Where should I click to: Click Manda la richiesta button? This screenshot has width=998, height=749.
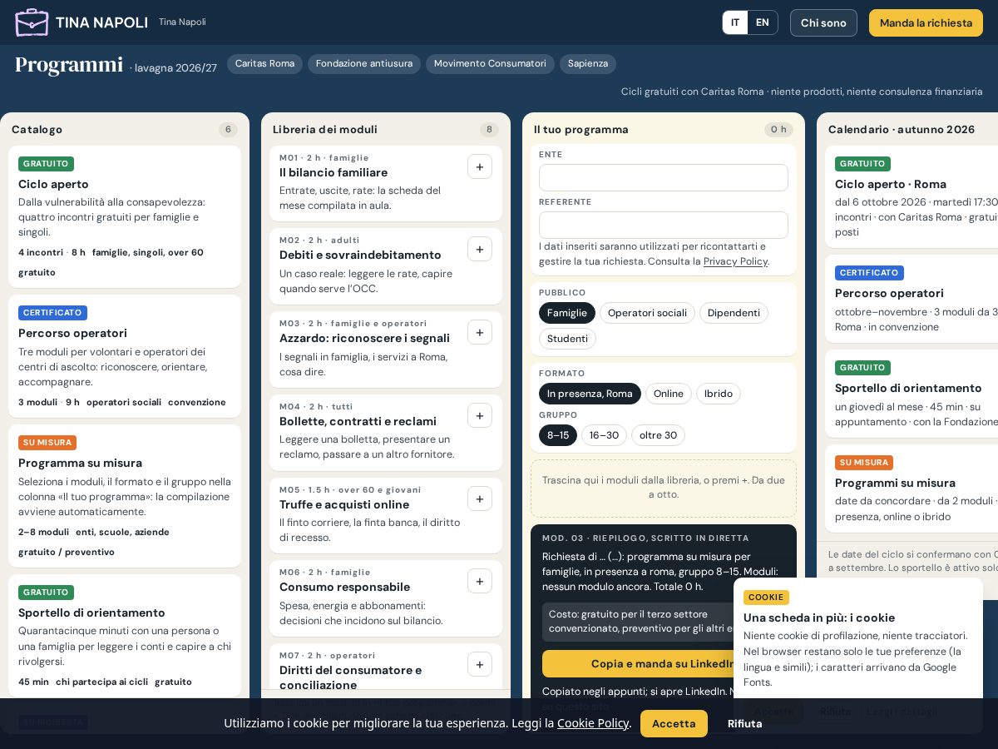click(926, 22)
